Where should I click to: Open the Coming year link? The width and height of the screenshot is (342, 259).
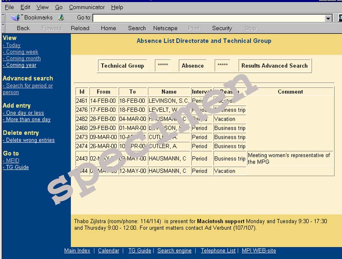tap(20, 65)
